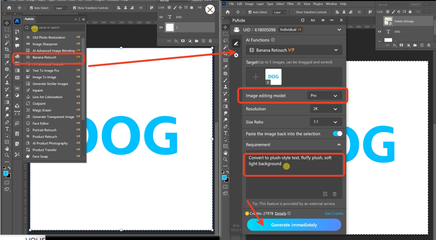Click the PsAide settings gear icon

click(236, 55)
